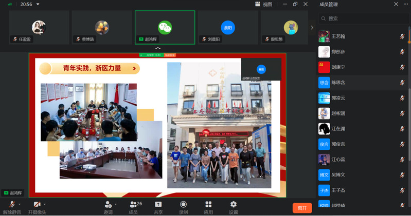Turn on the camera
411x216 pixels.
point(37,205)
